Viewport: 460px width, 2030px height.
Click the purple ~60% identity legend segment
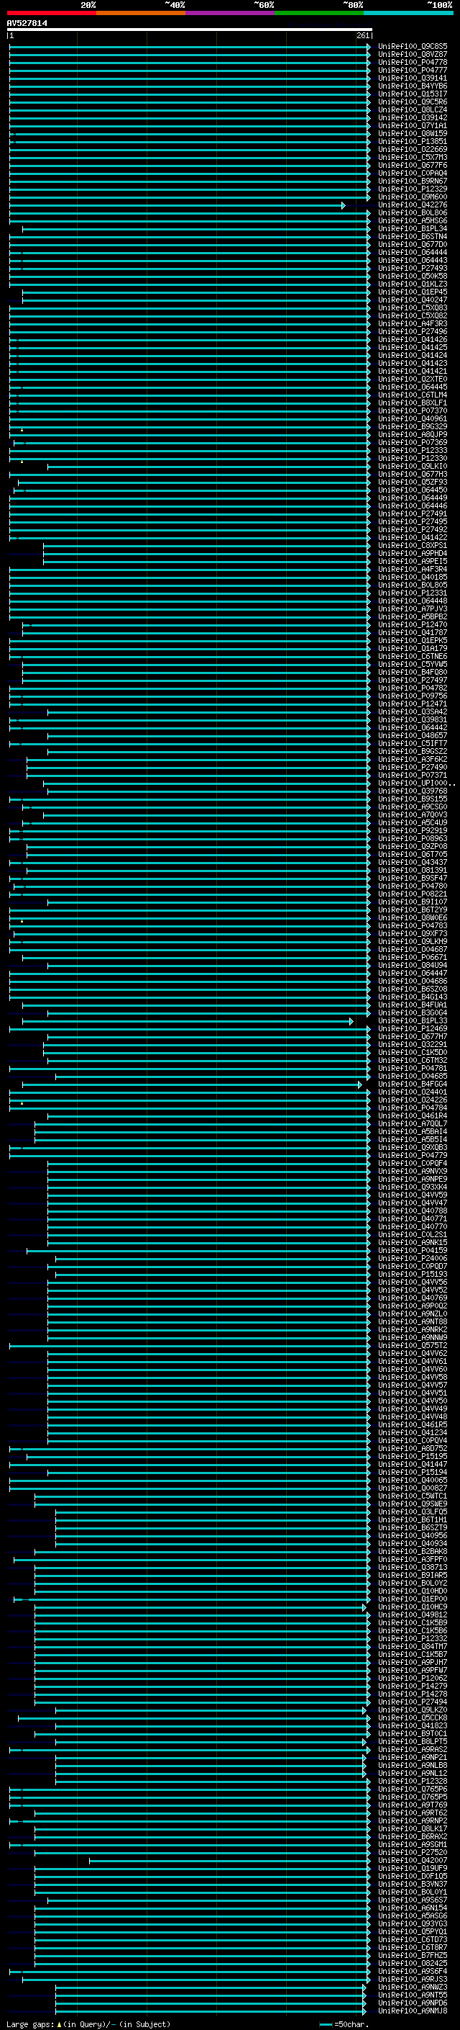tap(229, 13)
